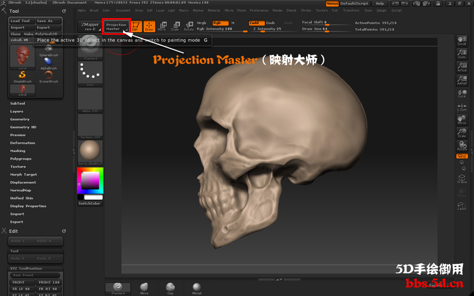
Task: Choose the Standard brush in bottom shelf
Action: pyautogui.click(x=118, y=288)
